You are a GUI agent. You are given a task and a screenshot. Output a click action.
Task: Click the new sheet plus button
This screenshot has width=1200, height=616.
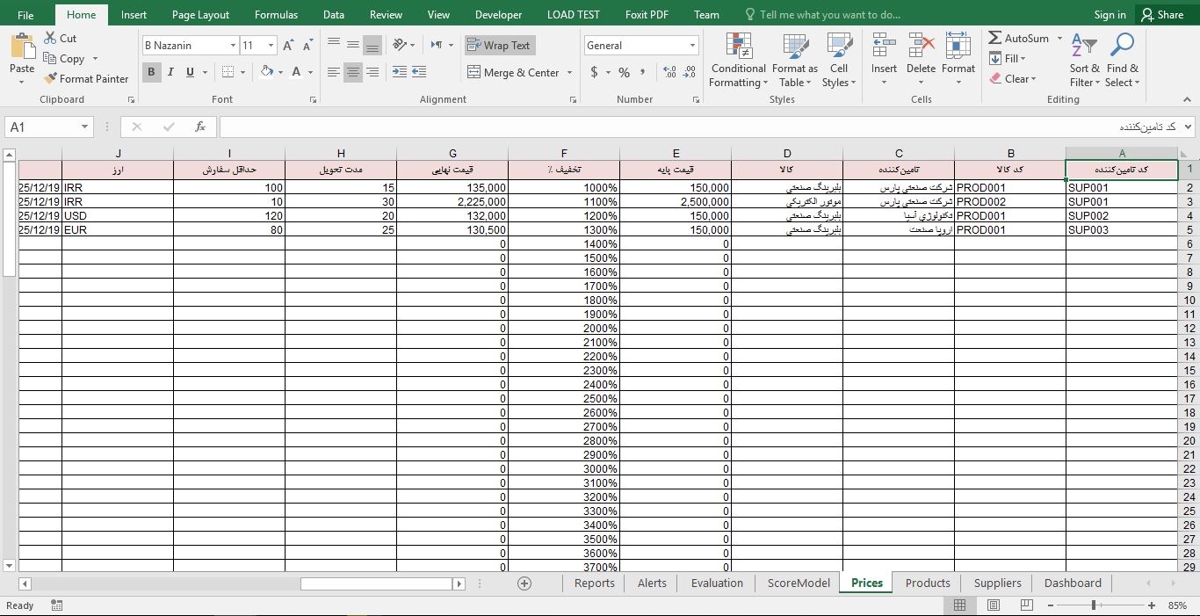(x=524, y=583)
